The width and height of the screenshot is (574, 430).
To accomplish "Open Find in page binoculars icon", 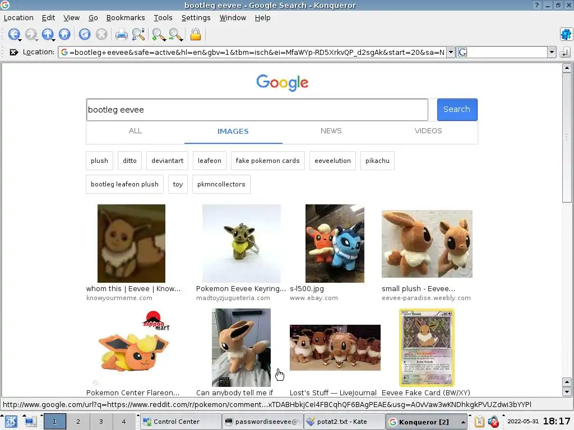I will [x=138, y=34].
